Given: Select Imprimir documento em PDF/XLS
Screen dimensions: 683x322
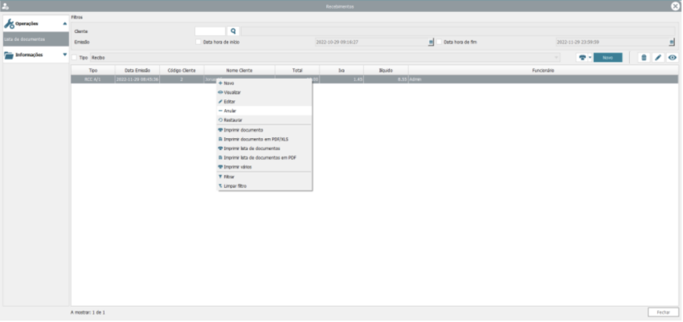Looking at the screenshot, I should pos(255,139).
